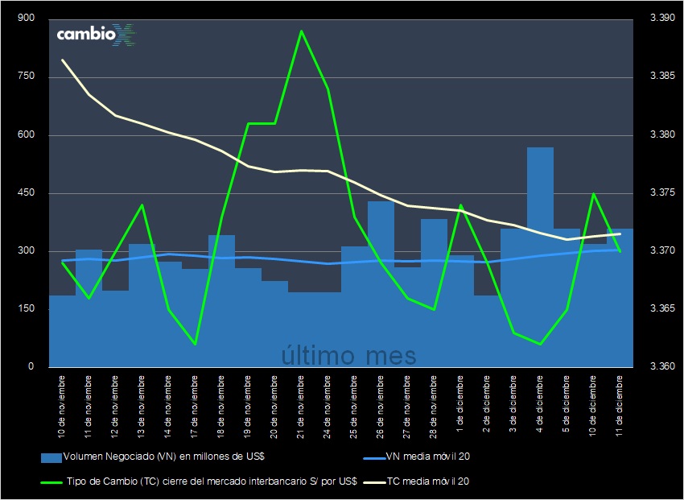
Task: Click the green line dip on 17 de noviembre
Action: tap(196, 343)
